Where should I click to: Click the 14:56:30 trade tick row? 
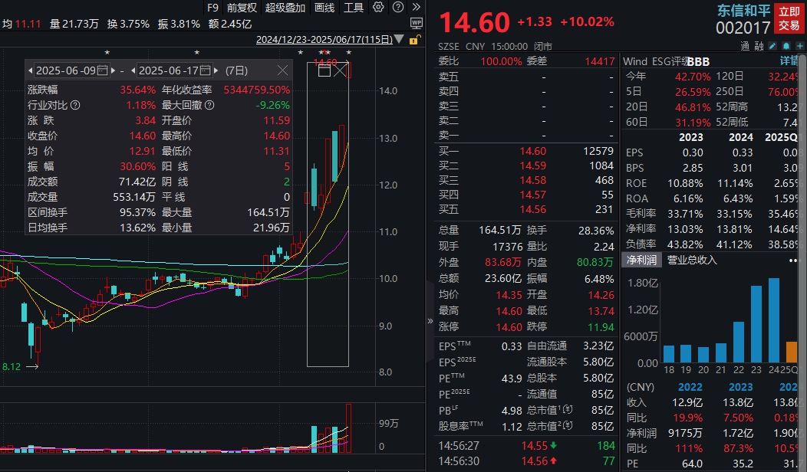coord(526,461)
